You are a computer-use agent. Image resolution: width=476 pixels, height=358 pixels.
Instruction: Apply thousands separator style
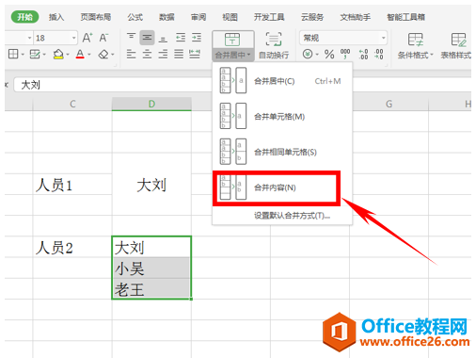click(345, 54)
